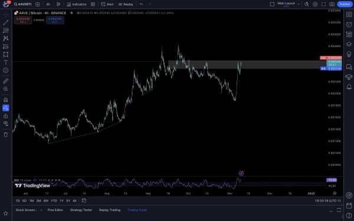Undo the last chart action
Image resolution: width=354 pixels, height=221 pixels.
(142, 4)
